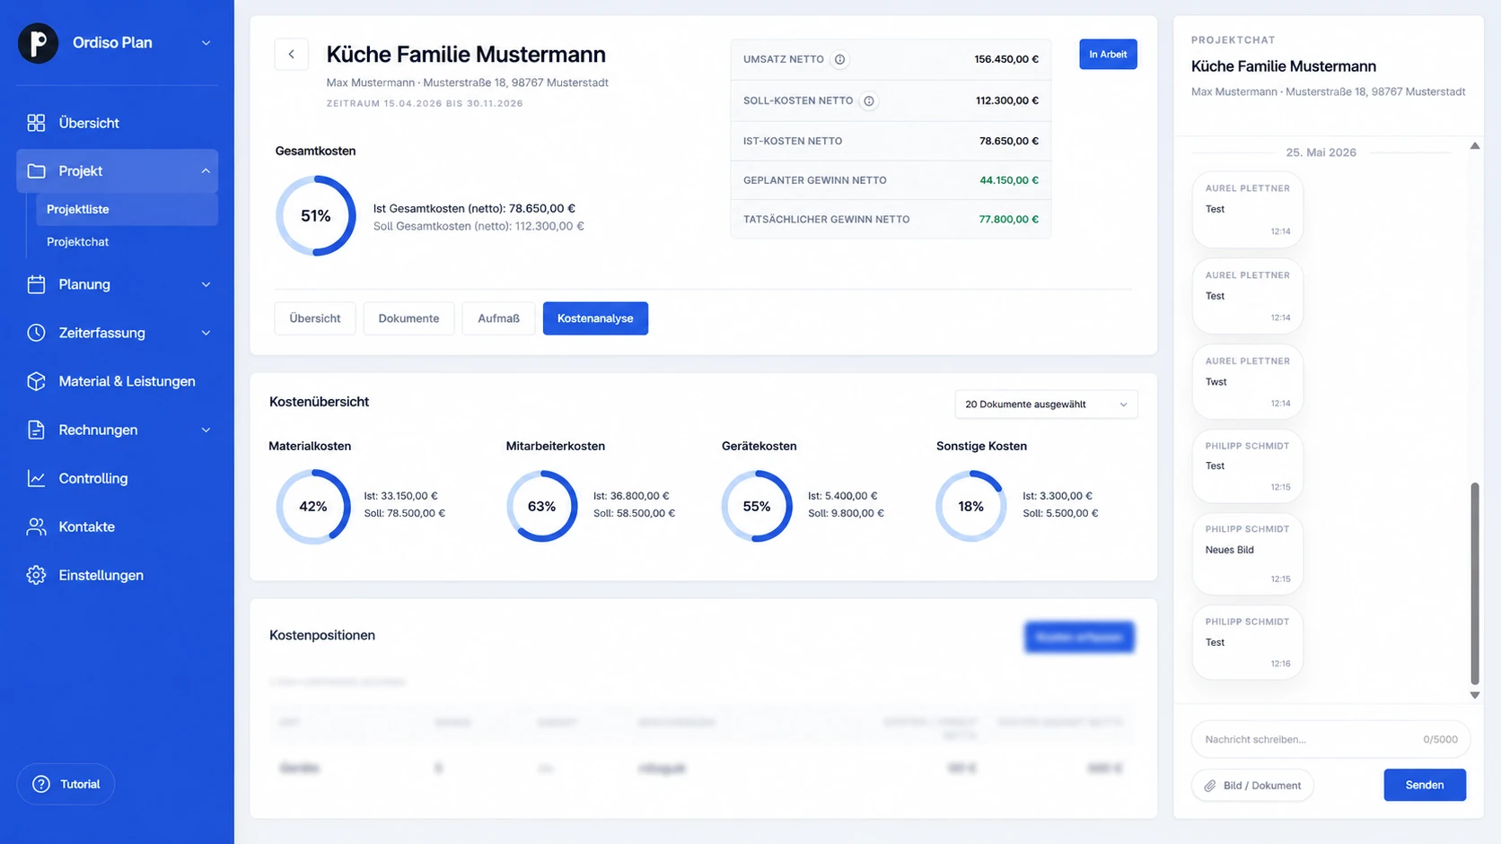Click the Nachricht schreiben input field

click(x=1330, y=739)
